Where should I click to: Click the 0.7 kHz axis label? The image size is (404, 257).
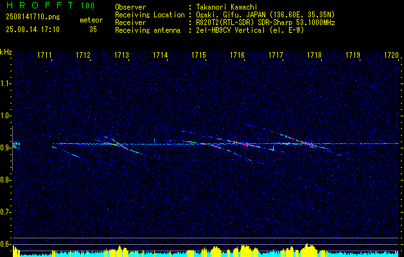pyautogui.click(x=5, y=212)
